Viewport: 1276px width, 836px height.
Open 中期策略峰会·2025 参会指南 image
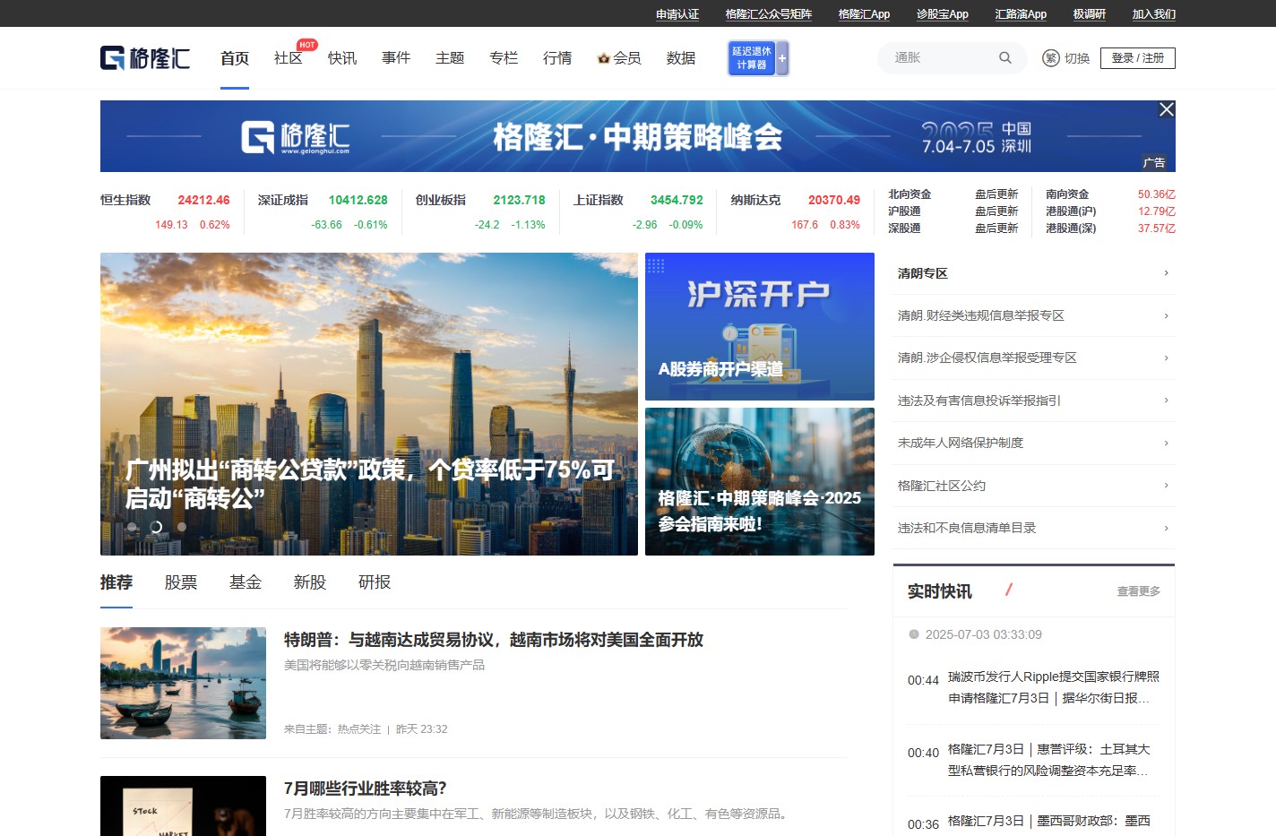(760, 481)
